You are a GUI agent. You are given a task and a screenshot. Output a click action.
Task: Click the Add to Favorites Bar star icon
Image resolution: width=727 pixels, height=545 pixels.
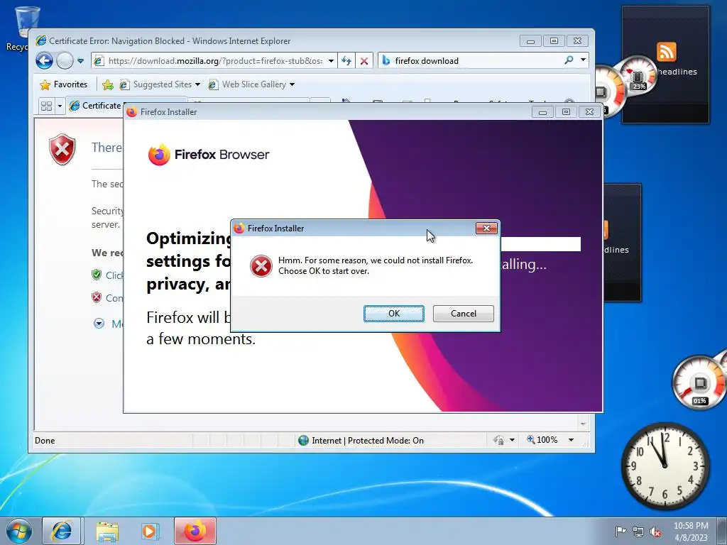[x=108, y=84]
